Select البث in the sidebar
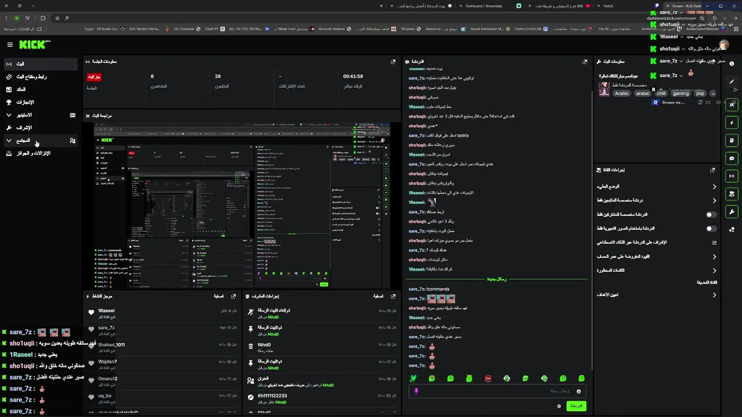 [x=39, y=64]
